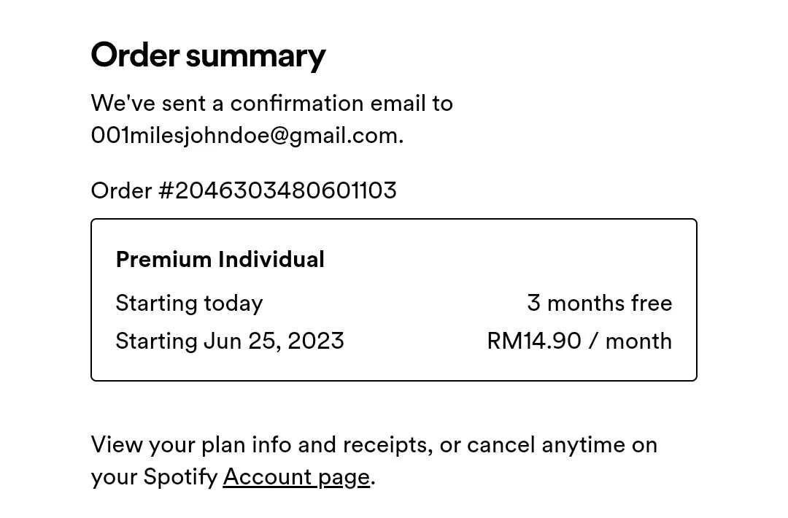Screen dimensions: 788x518
Task: Click the word confirmation in the email notice
Action: (296, 104)
